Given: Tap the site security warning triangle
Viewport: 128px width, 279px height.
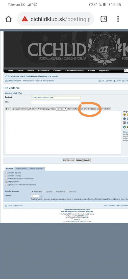Looking at the screenshot, I should click(25, 19).
